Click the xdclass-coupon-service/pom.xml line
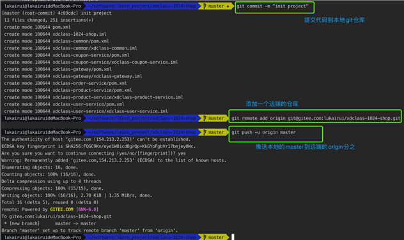Screen dimensions: 404x240 click(x=66, y=55)
